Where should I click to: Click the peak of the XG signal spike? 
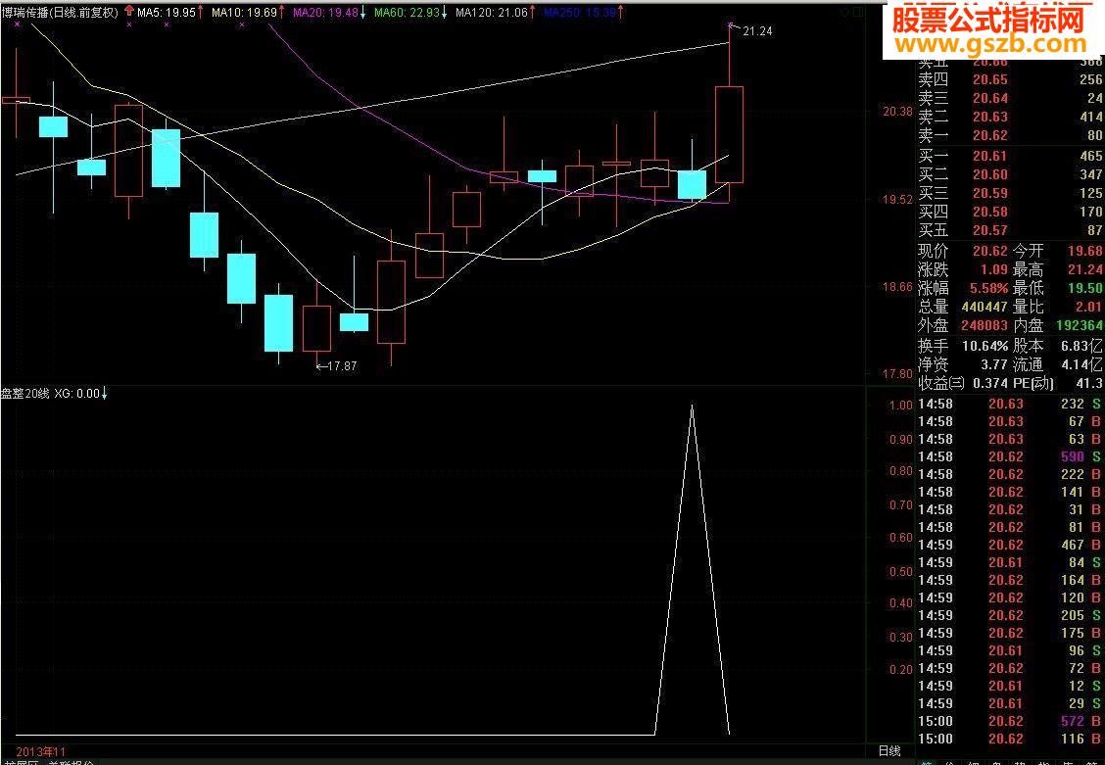[x=692, y=406]
